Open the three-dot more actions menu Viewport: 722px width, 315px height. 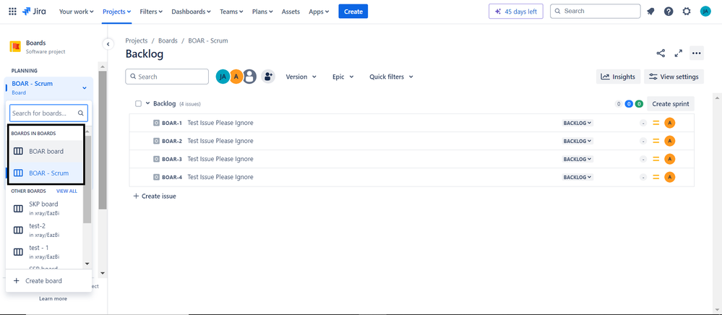click(696, 53)
